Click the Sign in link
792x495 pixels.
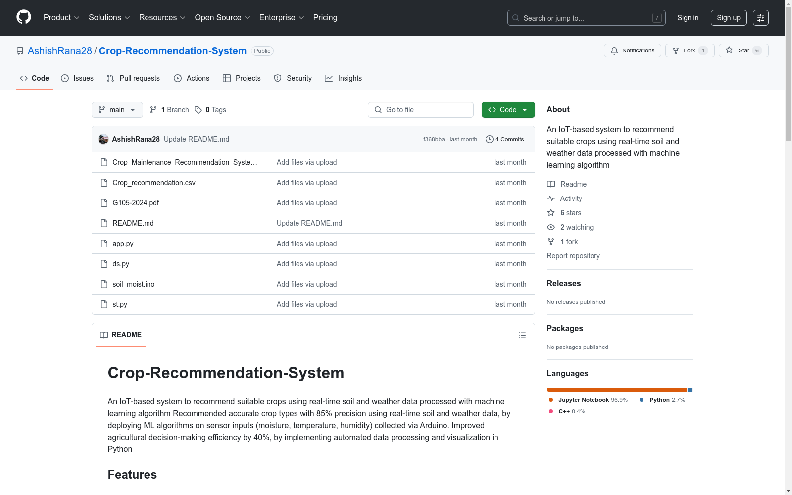(688, 18)
